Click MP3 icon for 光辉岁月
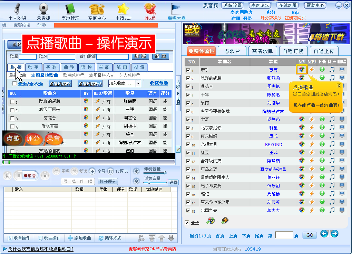The height and width of the screenshot is (254, 352). point(312,144)
